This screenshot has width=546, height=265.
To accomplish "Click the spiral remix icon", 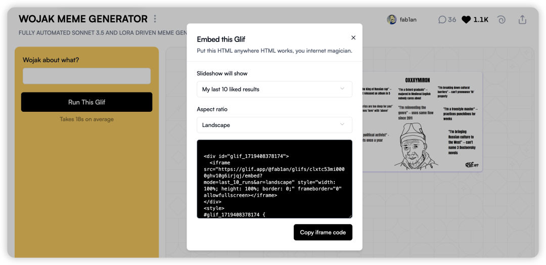I will tap(501, 20).
